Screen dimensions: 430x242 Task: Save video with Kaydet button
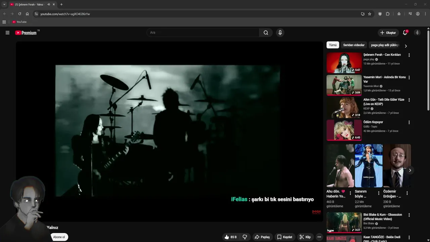click(285, 237)
